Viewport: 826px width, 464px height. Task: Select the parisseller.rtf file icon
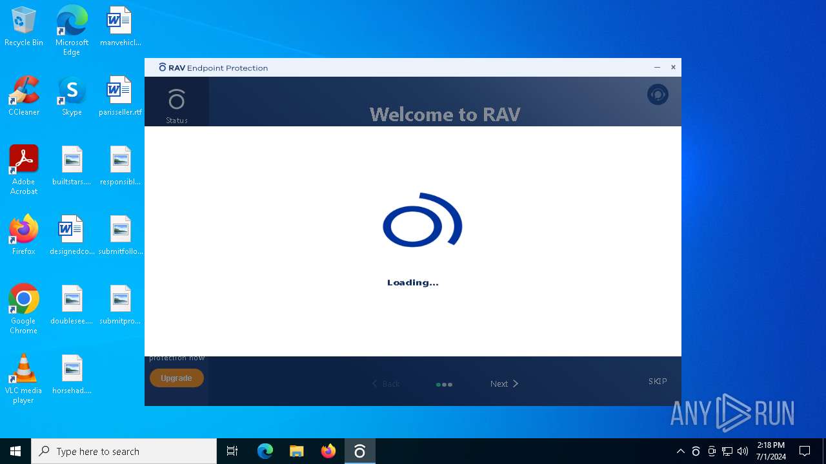coord(120,96)
